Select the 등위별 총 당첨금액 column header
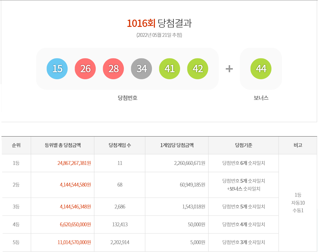 (63, 145)
